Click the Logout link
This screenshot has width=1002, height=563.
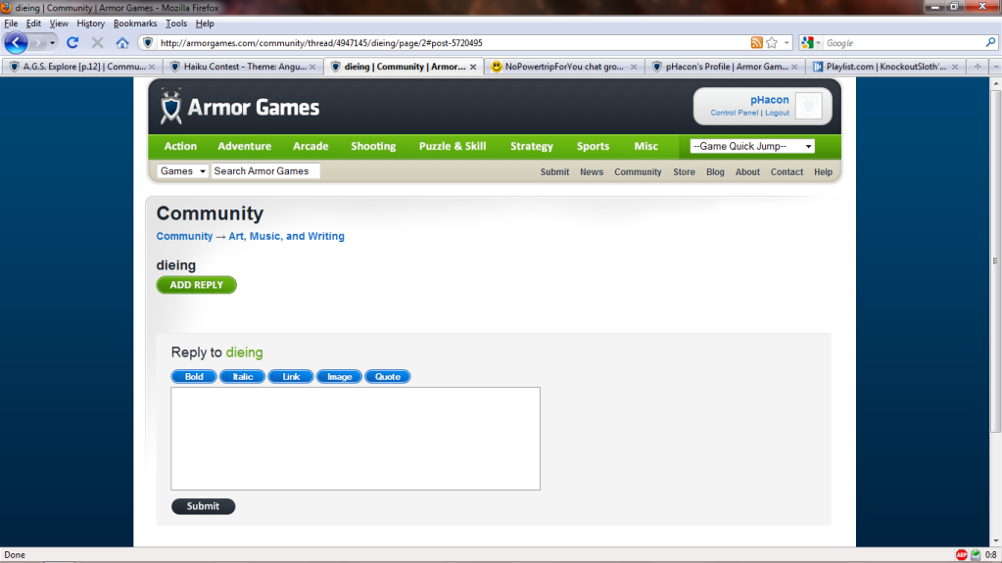pyautogui.click(x=777, y=114)
